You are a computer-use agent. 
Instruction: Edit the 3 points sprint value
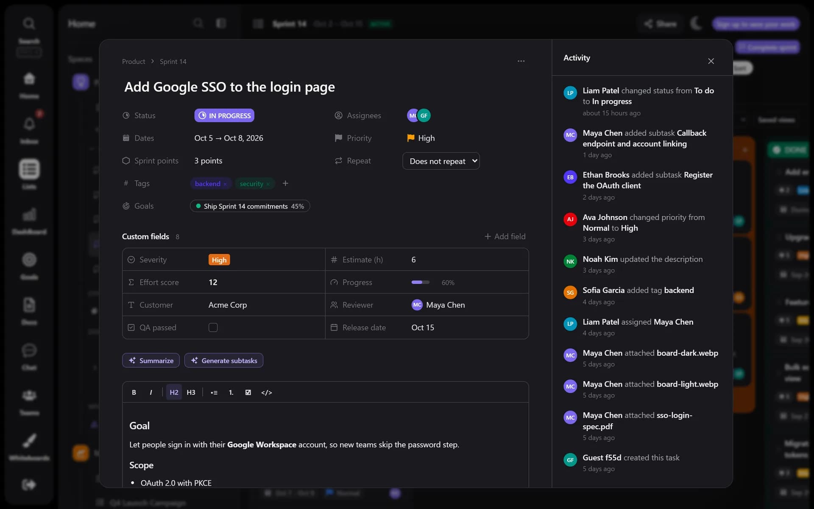point(208,161)
